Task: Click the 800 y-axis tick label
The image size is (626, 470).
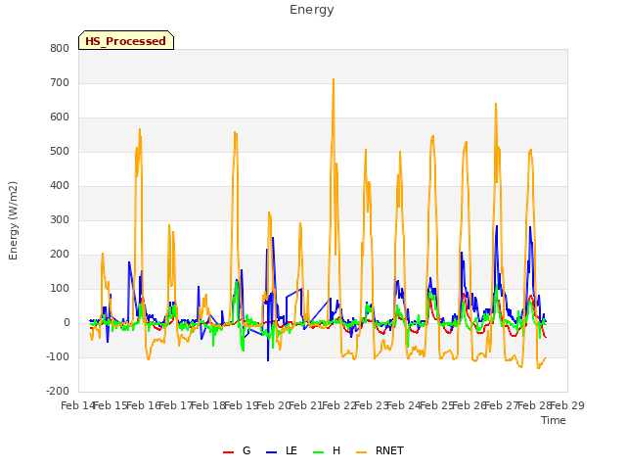Action: (60, 48)
